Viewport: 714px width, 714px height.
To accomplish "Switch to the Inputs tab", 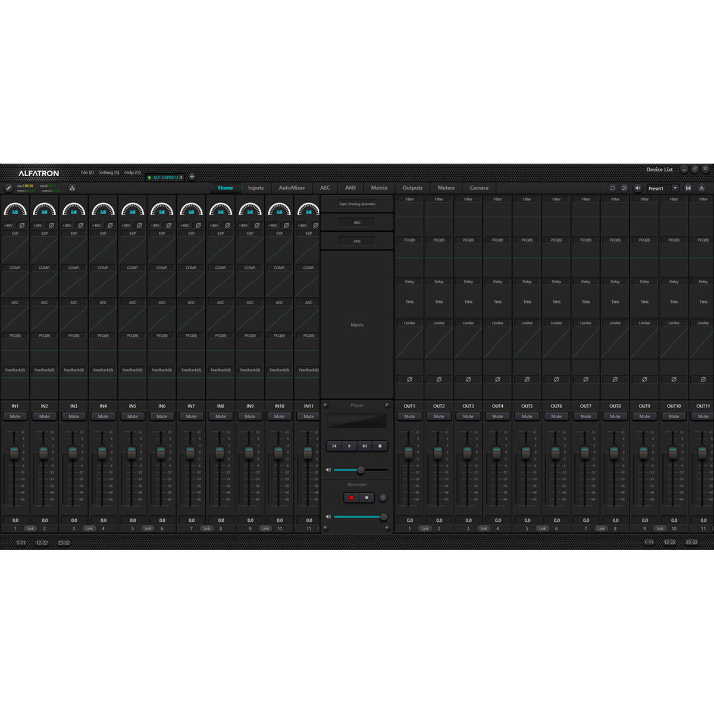I will pyautogui.click(x=256, y=187).
